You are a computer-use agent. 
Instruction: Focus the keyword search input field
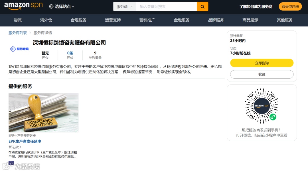tap(166, 7)
